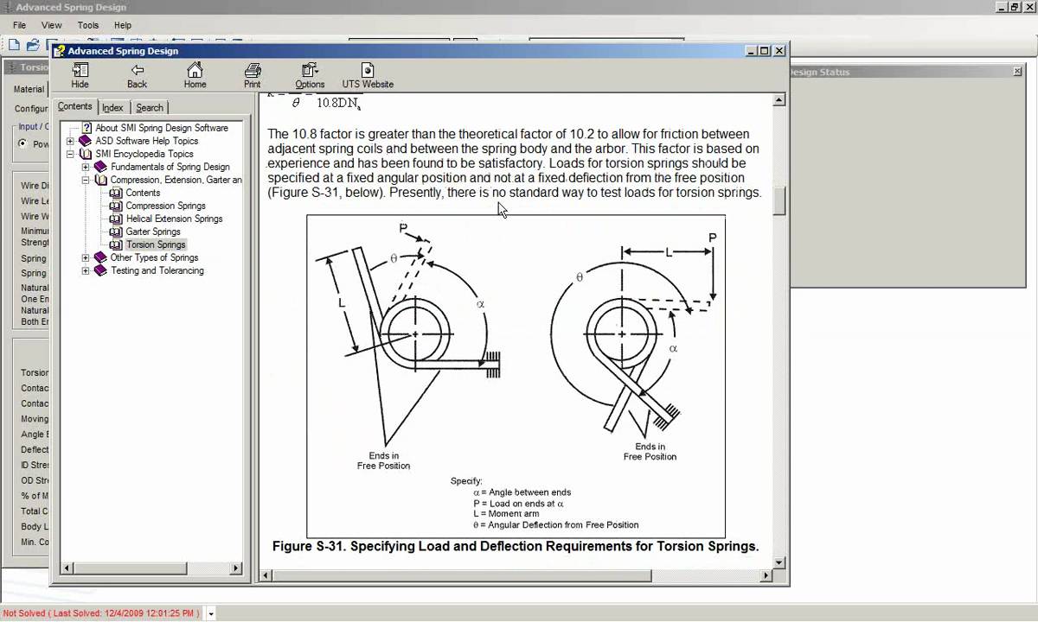
Task: Click the Figure S-31 torsion spring diagram
Action: point(516,376)
